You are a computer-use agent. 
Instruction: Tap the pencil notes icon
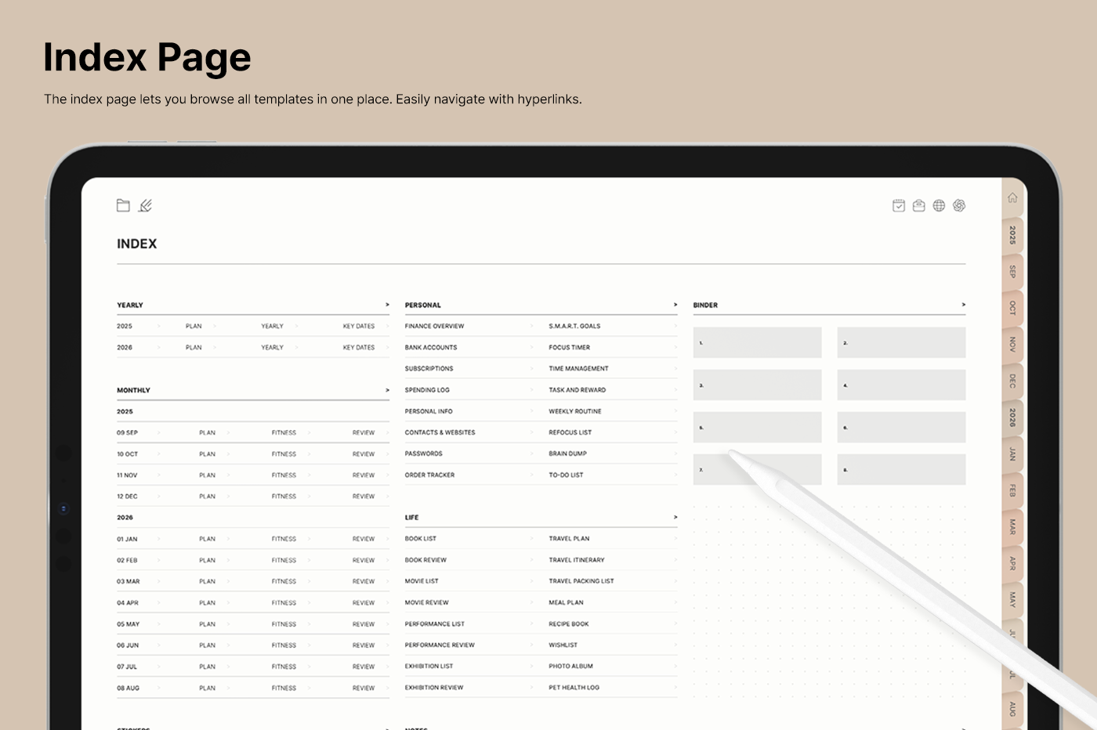pos(145,206)
